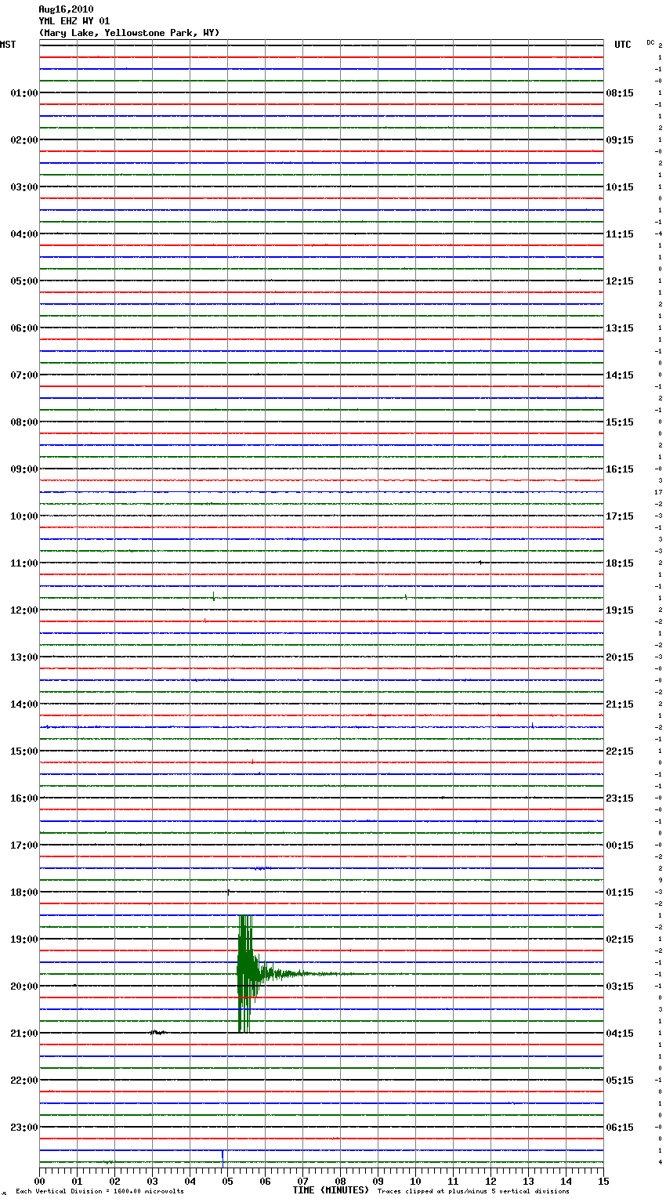The width and height of the screenshot is (666, 1202).
Task: Click the UTC time zone label
Action: (x=623, y=45)
